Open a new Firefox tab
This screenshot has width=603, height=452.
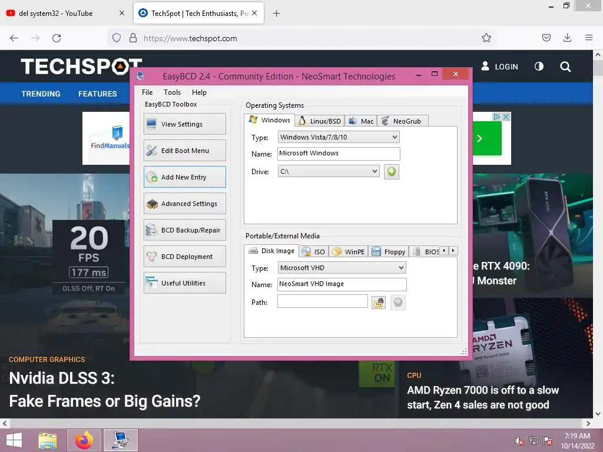pos(276,14)
